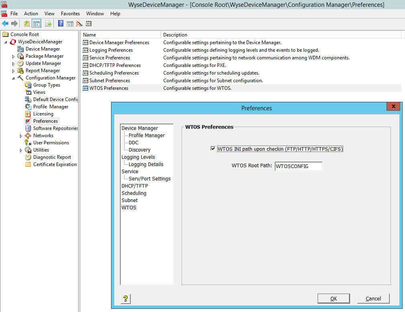
Task: Click the Utilities icon in tree
Action: tap(28, 150)
